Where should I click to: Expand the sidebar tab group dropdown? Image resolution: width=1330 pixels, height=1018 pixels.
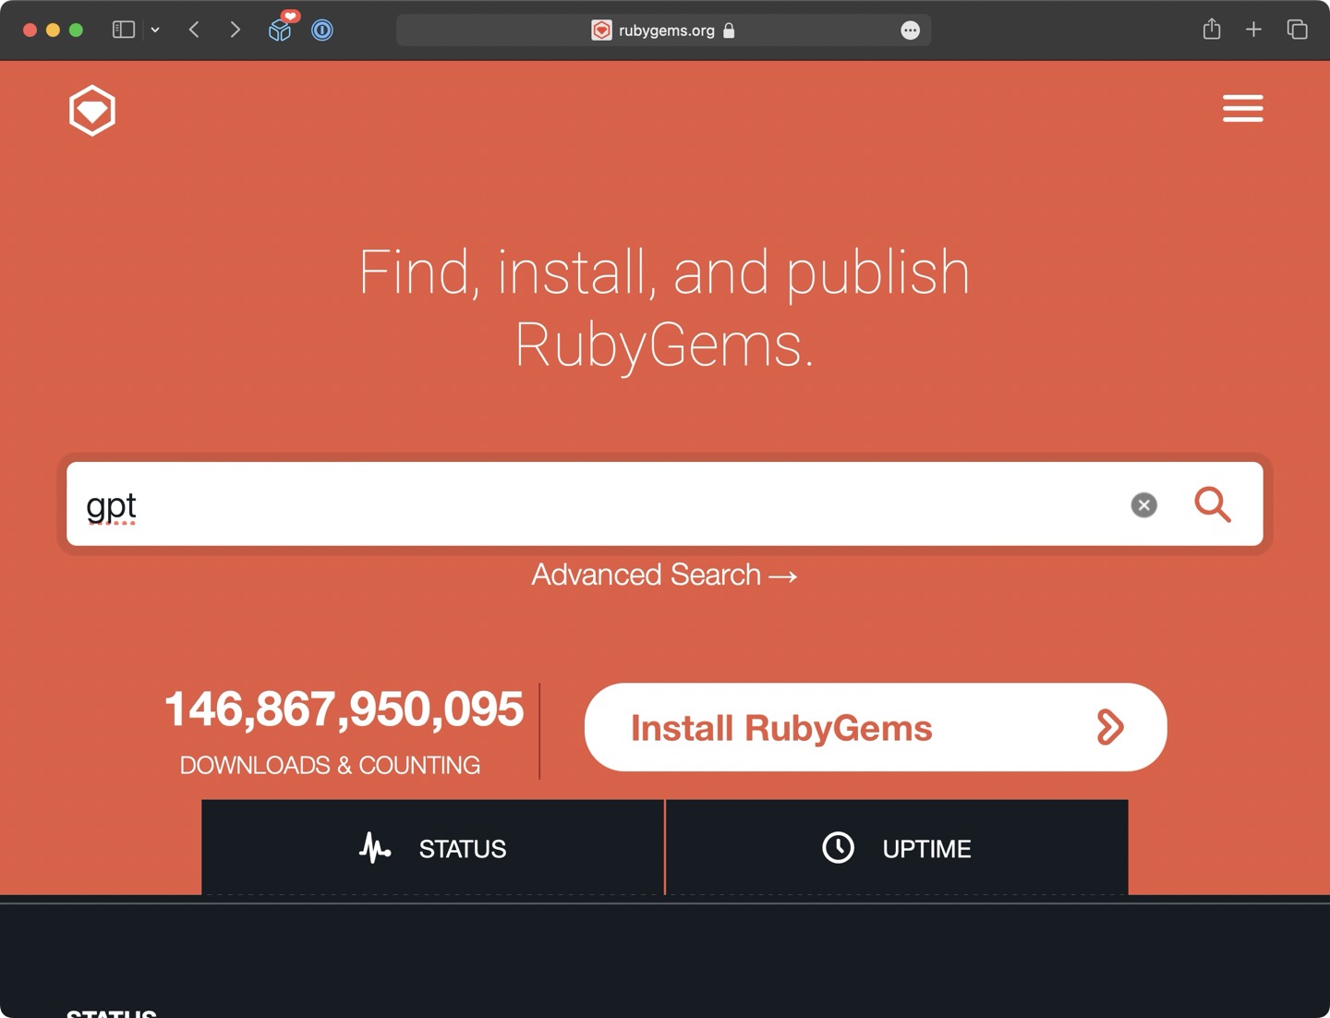pyautogui.click(x=155, y=30)
